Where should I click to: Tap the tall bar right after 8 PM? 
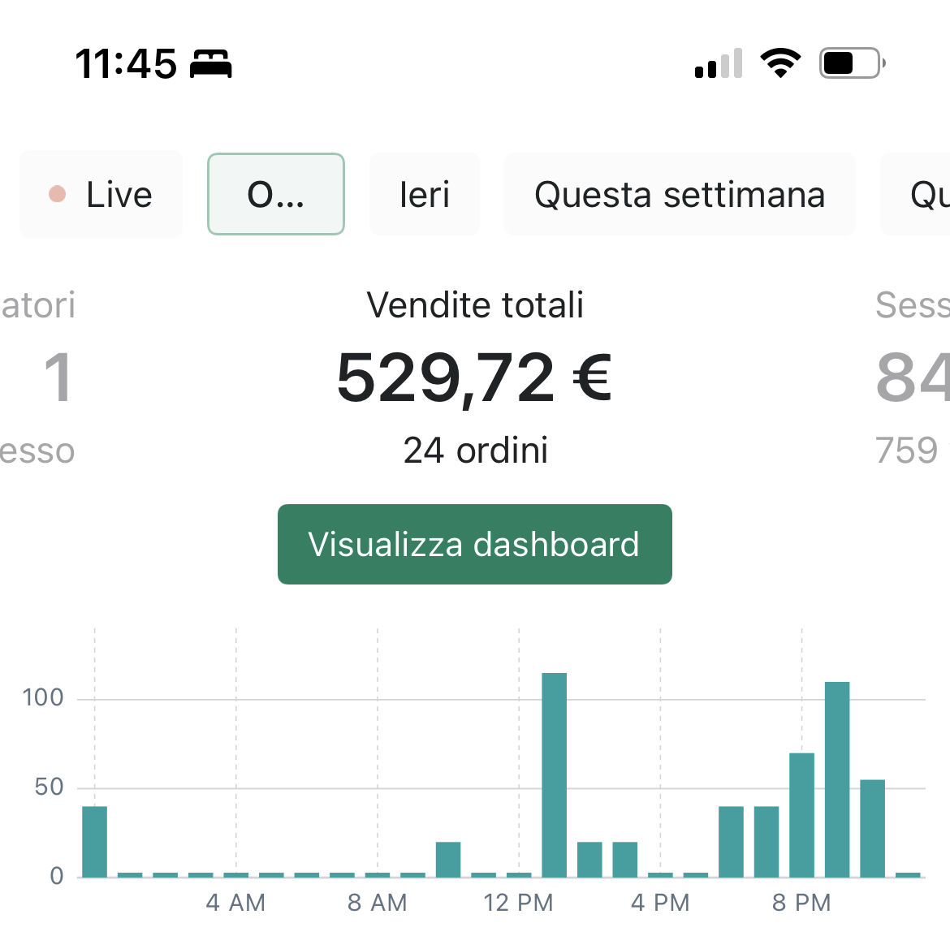[x=837, y=779]
